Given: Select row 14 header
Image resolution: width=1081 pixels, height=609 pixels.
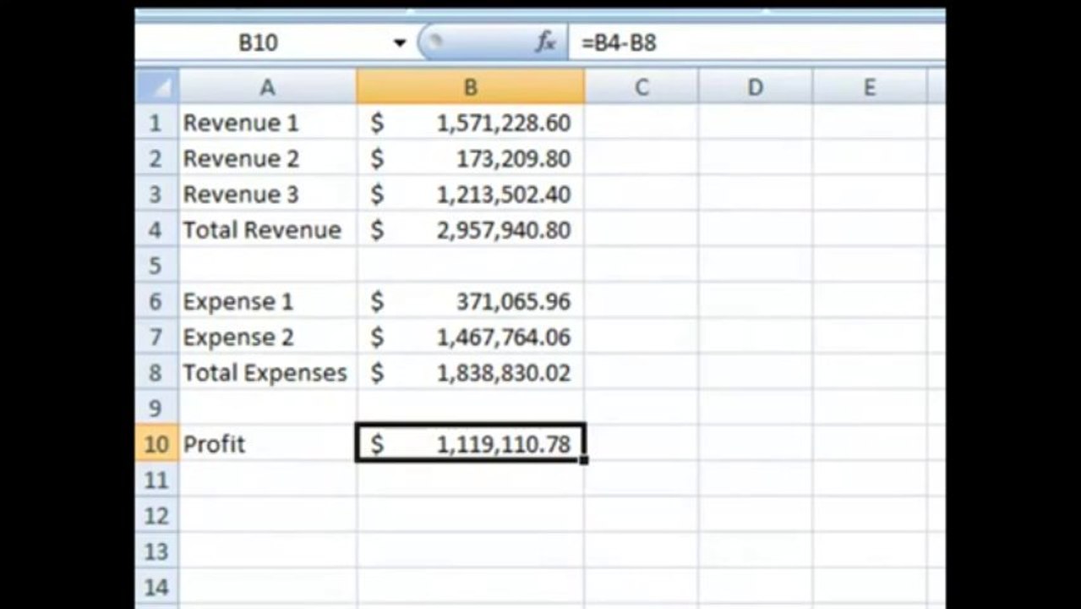Looking at the screenshot, I should tap(156, 587).
